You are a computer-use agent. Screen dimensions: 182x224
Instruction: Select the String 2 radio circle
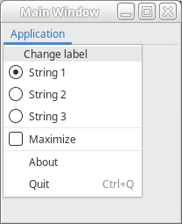(x=16, y=94)
